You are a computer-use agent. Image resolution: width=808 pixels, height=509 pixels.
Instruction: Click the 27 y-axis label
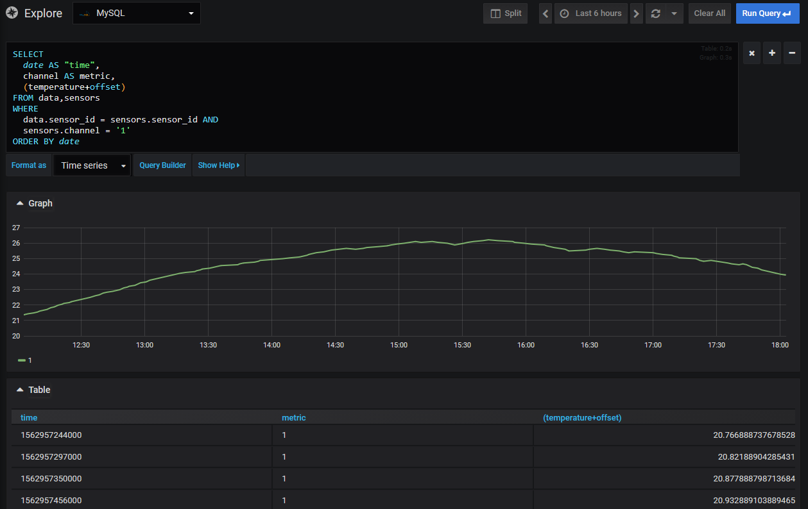click(16, 228)
